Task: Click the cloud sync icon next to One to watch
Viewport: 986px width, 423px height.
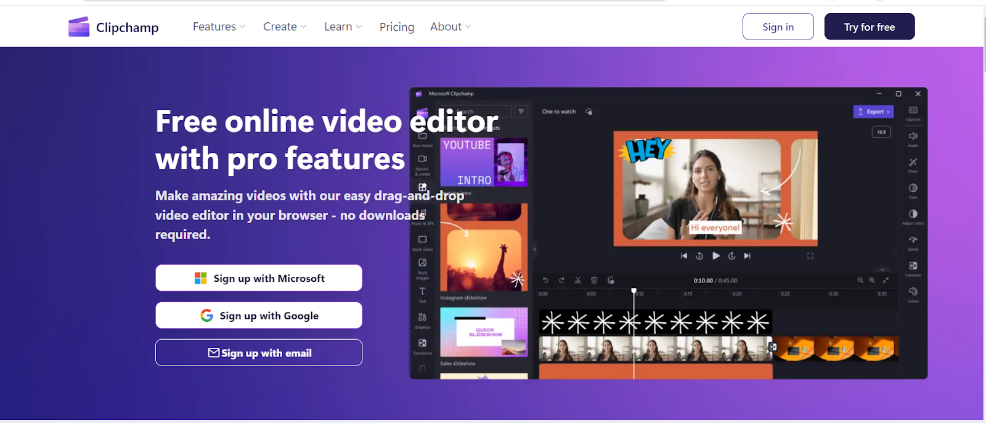Action: 589,112
